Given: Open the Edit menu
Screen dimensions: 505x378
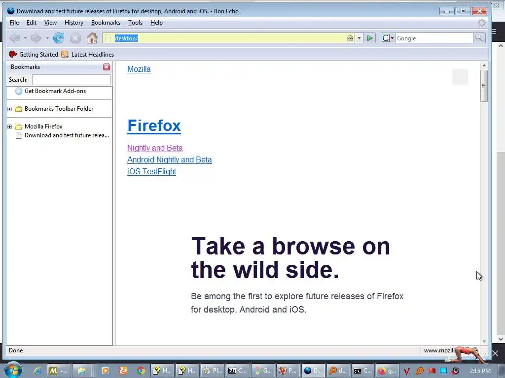Looking at the screenshot, I should tap(31, 23).
